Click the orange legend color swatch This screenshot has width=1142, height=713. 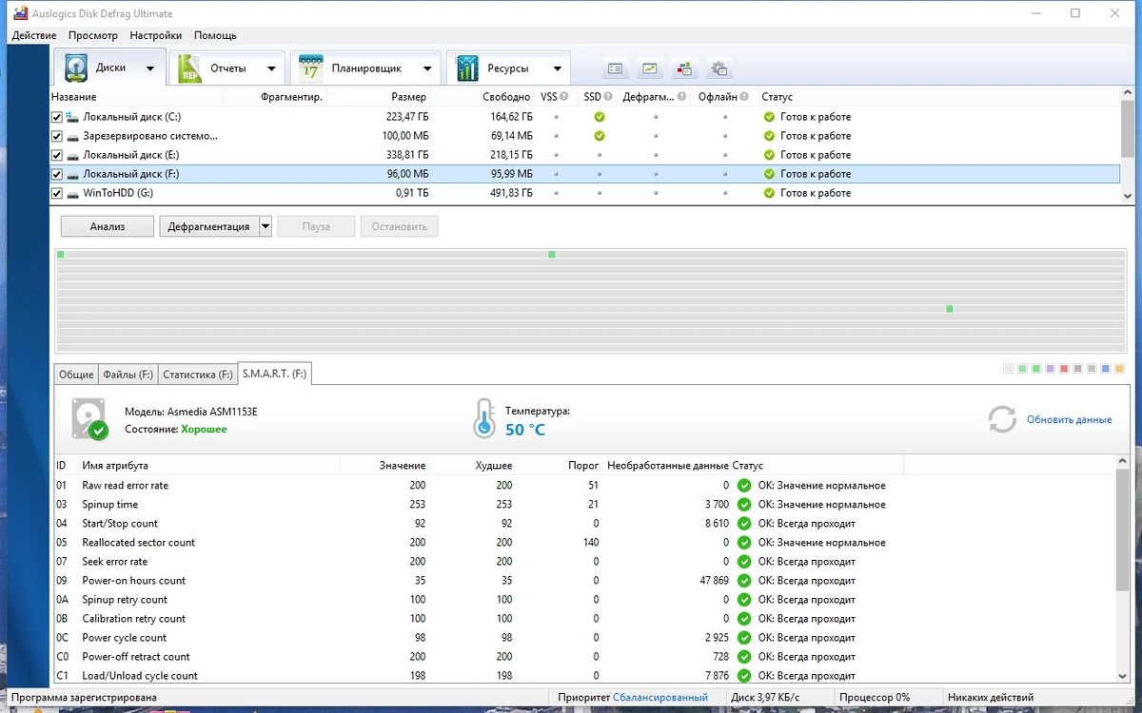[1119, 368]
